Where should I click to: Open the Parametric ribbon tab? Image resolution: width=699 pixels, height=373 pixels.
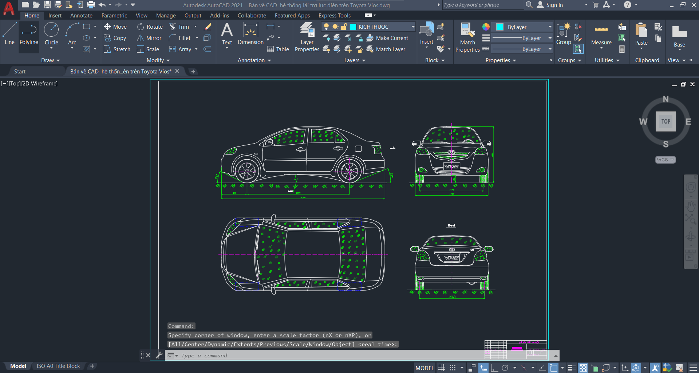(x=114, y=15)
